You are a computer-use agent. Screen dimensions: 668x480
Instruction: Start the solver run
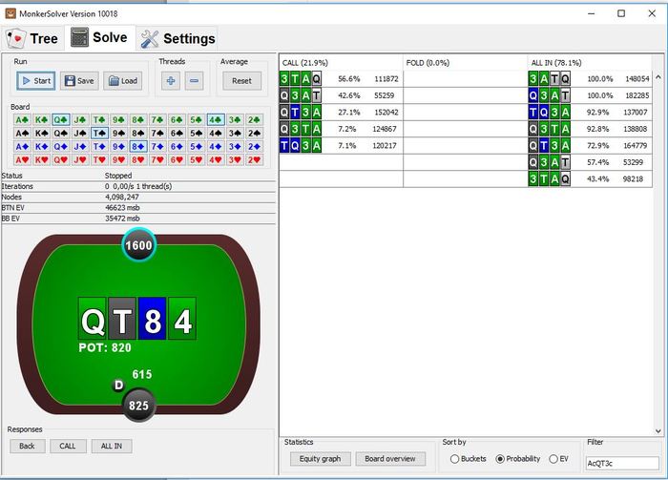(36, 80)
